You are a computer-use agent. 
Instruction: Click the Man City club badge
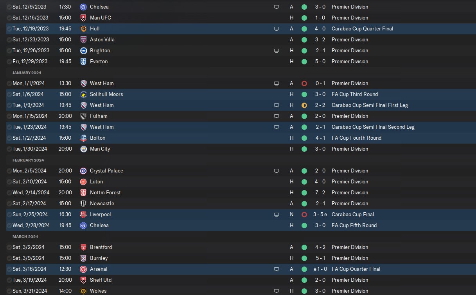(x=83, y=149)
